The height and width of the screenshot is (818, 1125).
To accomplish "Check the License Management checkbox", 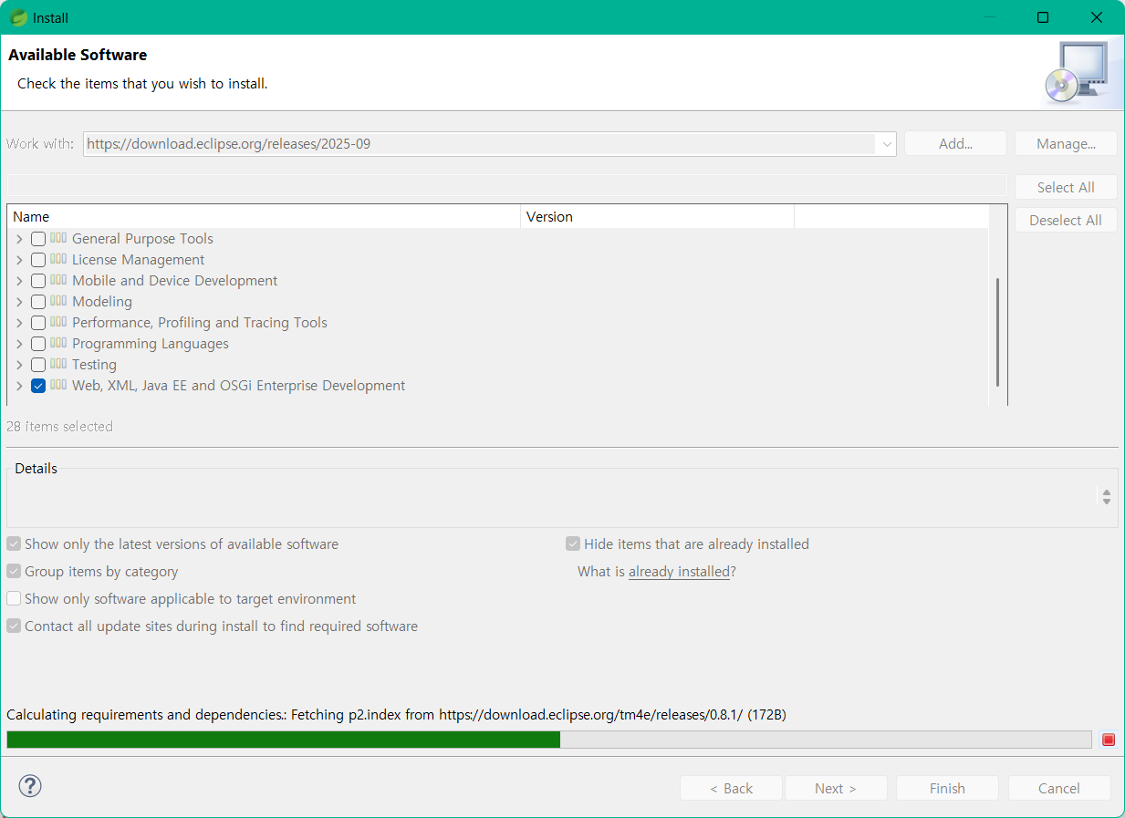I will click(38, 260).
